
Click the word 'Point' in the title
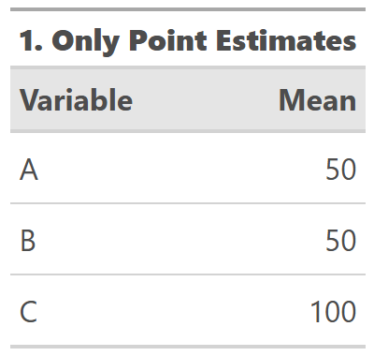[x=168, y=40]
